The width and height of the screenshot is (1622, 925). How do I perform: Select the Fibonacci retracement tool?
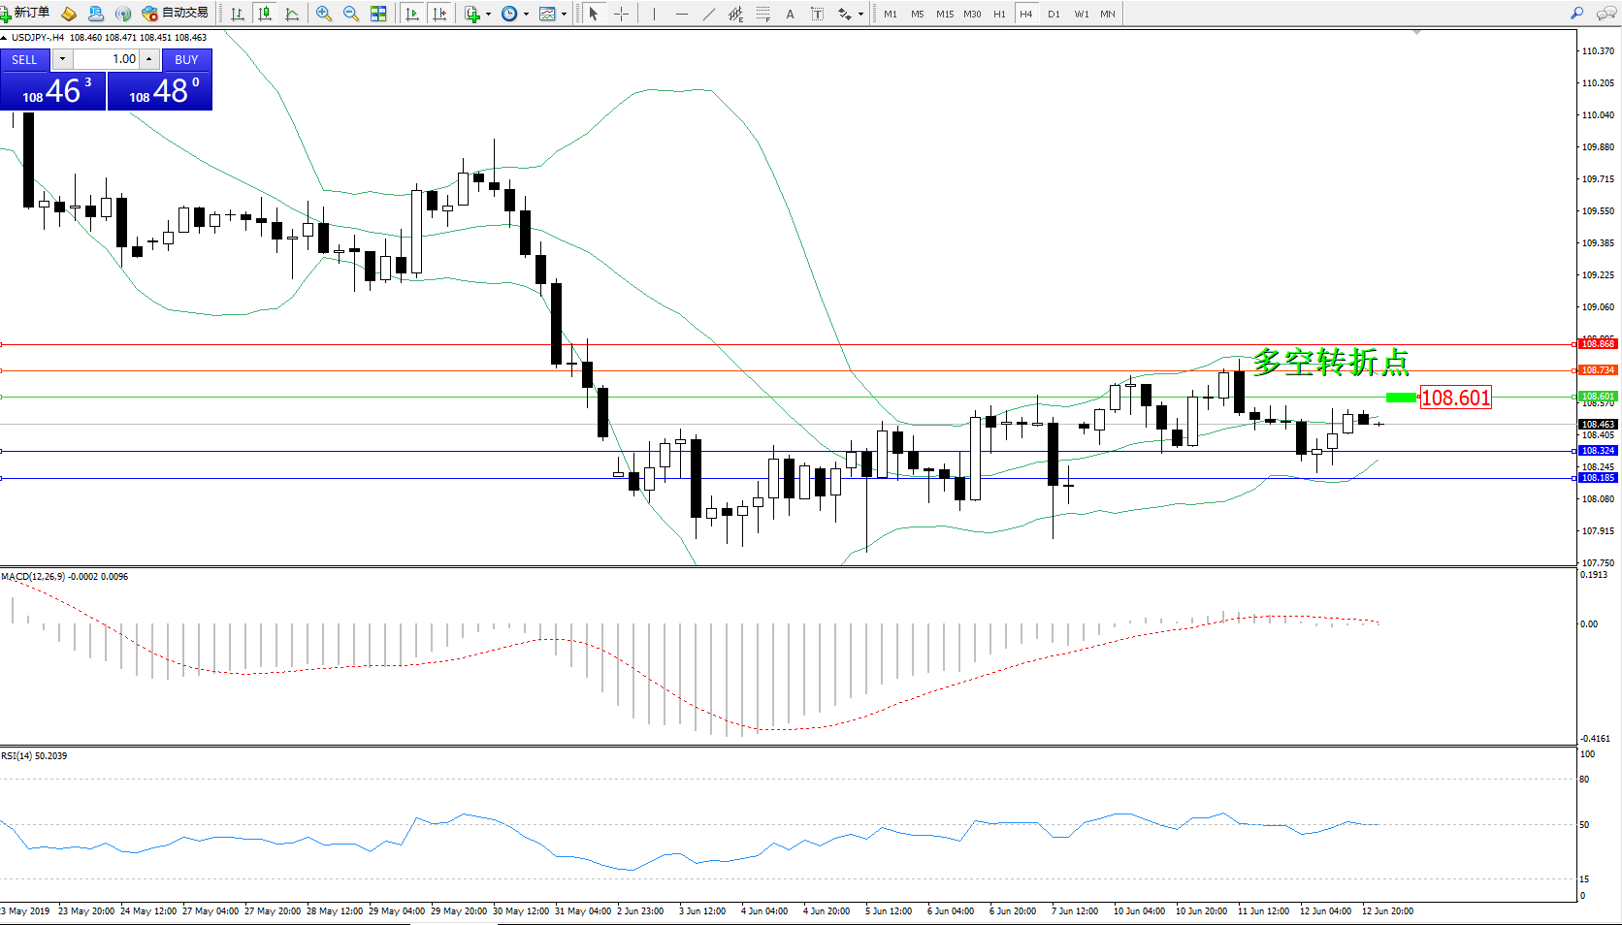click(763, 14)
